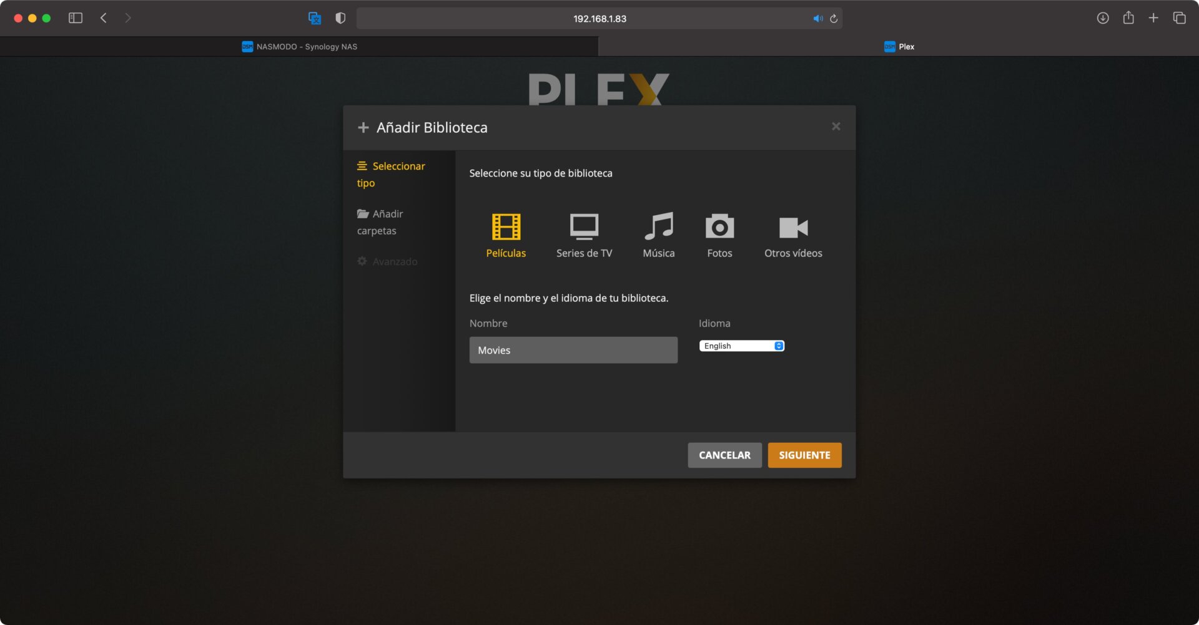The width and height of the screenshot is (1199, 625).
Task: Reload the page
Action: [834, 19]
